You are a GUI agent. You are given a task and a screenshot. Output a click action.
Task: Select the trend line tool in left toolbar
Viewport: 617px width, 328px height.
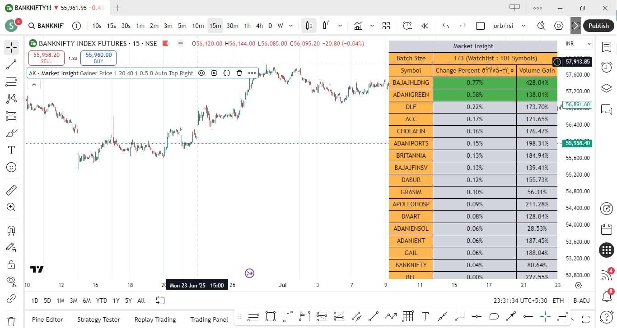[11, 64]
